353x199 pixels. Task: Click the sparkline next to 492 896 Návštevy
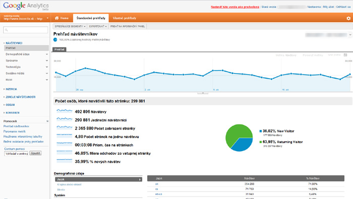[x=65, y=111]
